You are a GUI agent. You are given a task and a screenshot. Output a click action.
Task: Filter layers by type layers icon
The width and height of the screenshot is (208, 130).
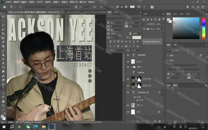pyautogui.click(x=151, y=19)
